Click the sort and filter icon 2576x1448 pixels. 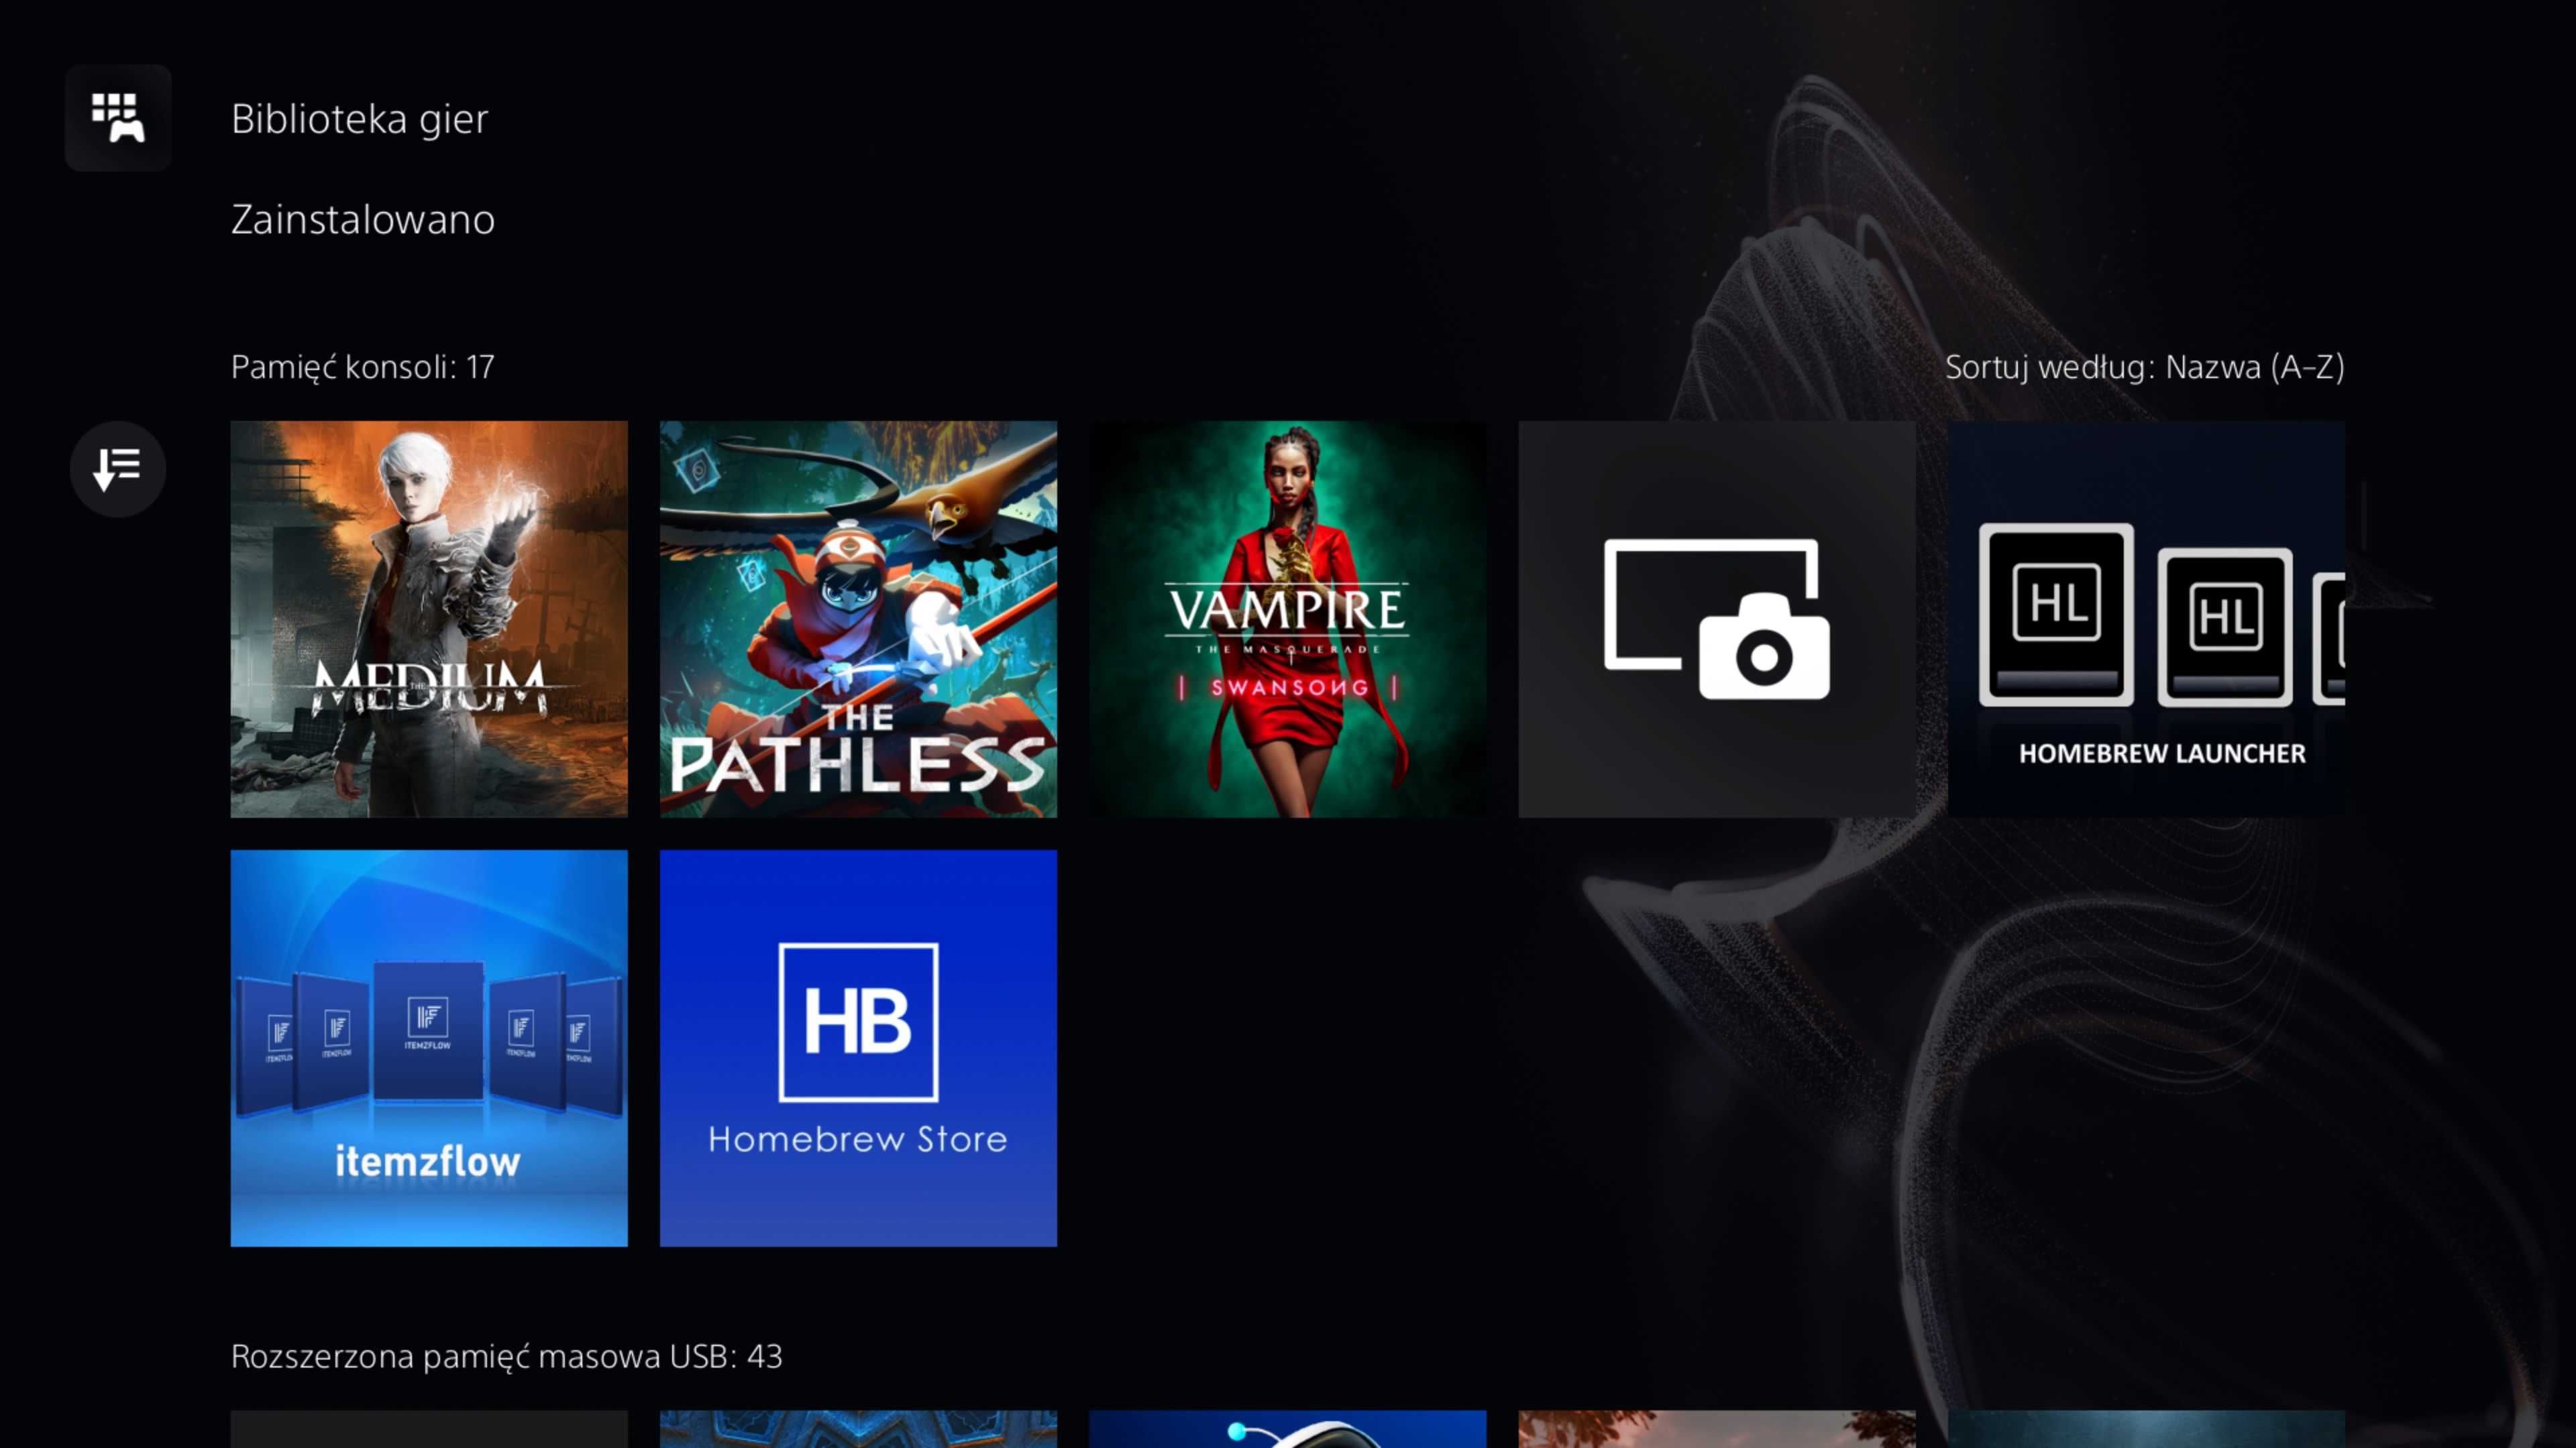point(118,469)
